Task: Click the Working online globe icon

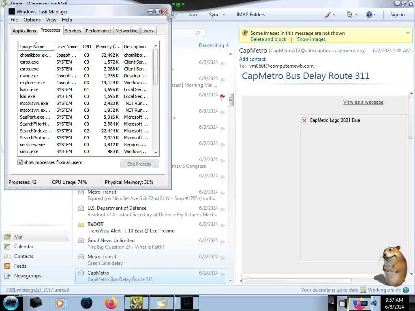Action: [406, 290]
